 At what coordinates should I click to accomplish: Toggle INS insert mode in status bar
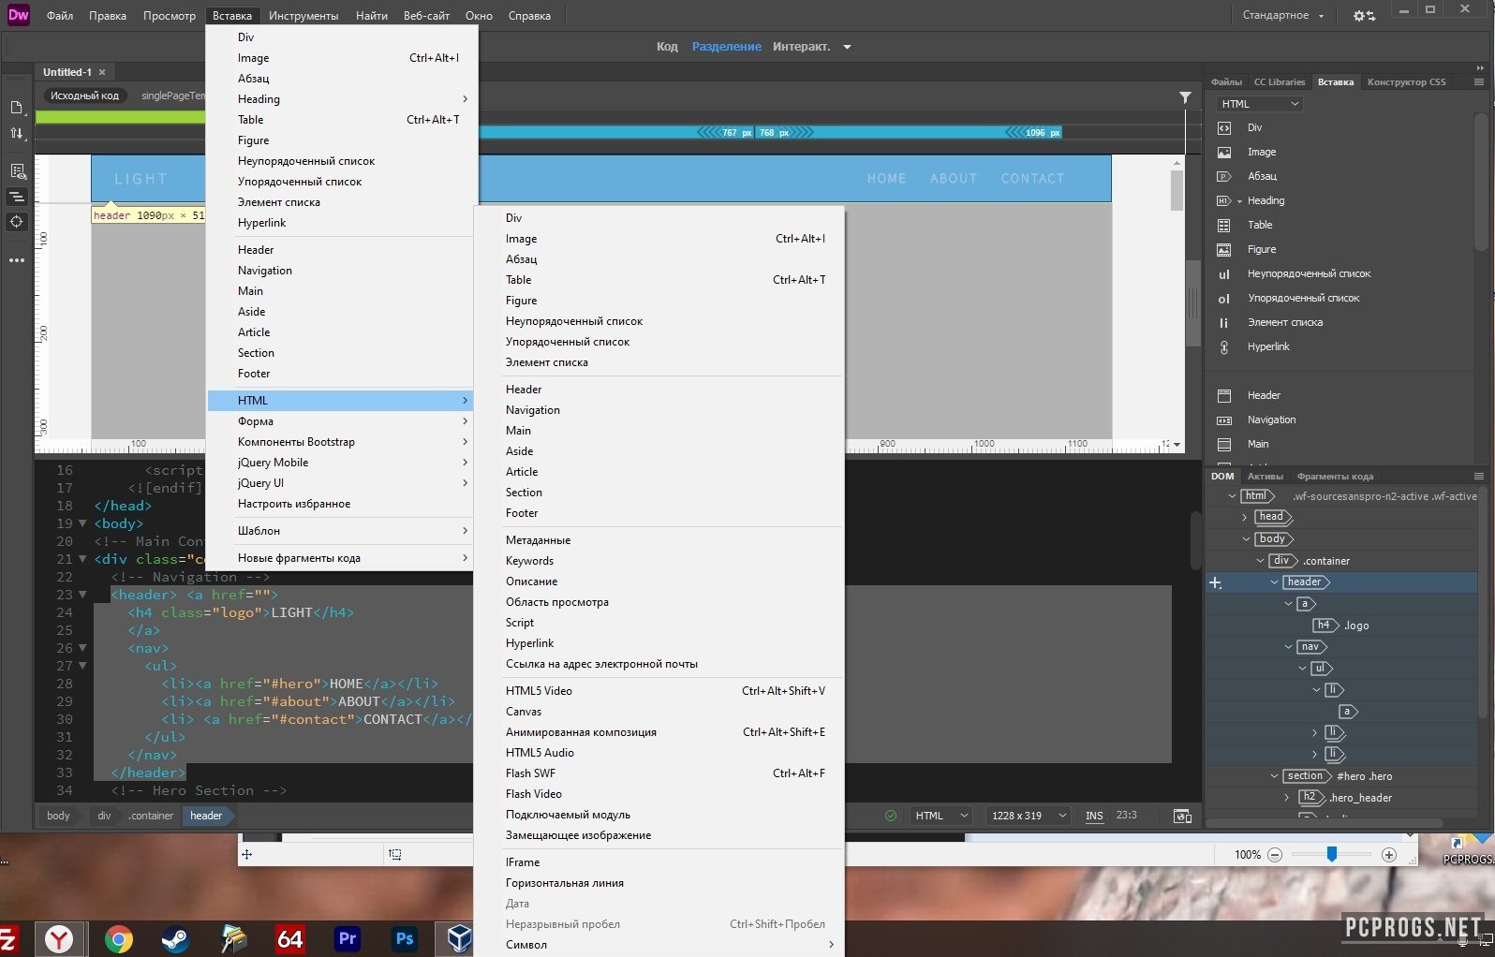[1094, 817]
